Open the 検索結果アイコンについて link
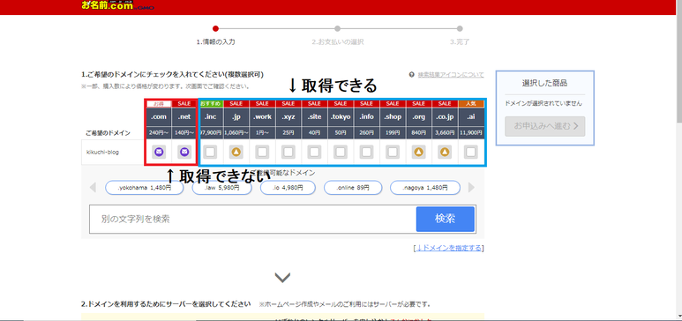This screenshot has width=682, height=321. coord(451,74)
